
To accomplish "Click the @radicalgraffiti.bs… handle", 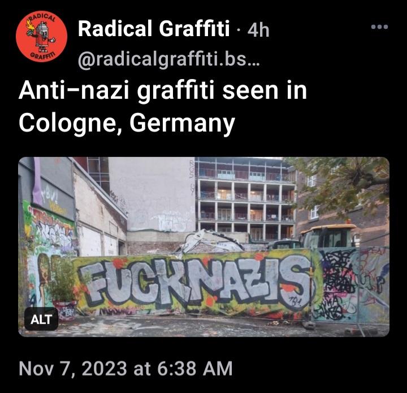I will (x=168, y=60).
